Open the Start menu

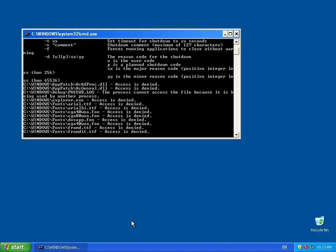(x=16, y=247)
